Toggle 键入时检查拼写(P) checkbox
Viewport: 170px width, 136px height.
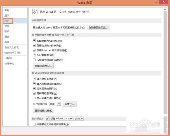(x=34, y=79)
